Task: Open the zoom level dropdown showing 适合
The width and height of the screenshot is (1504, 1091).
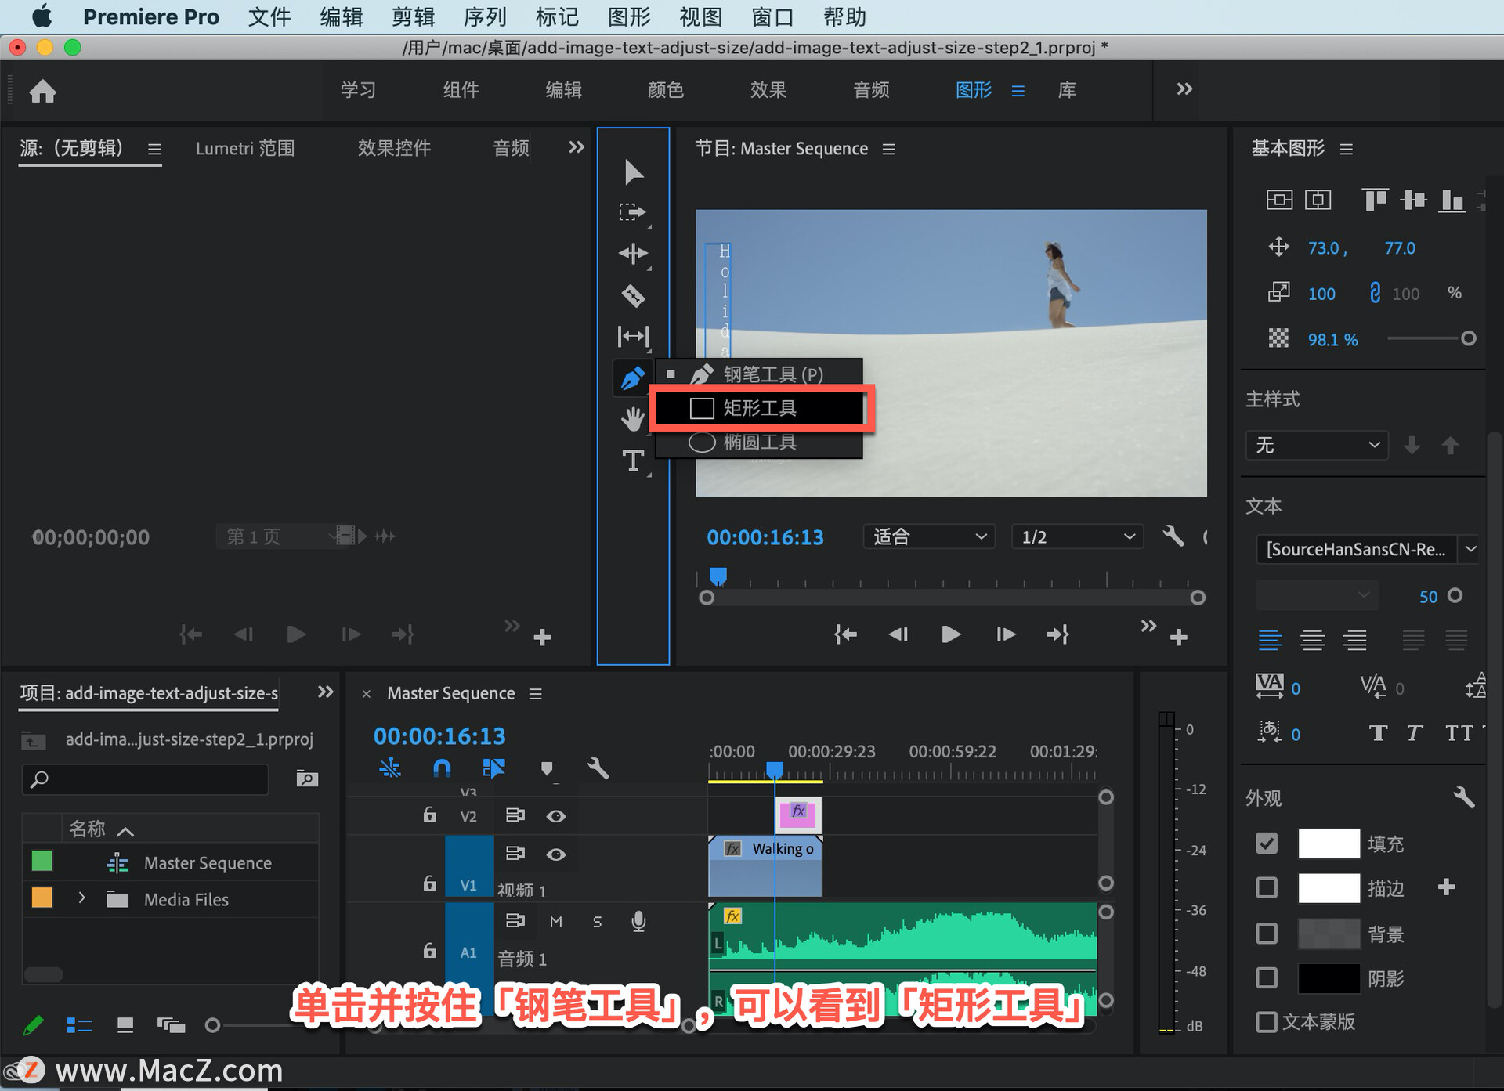Action: pos(929,536)
